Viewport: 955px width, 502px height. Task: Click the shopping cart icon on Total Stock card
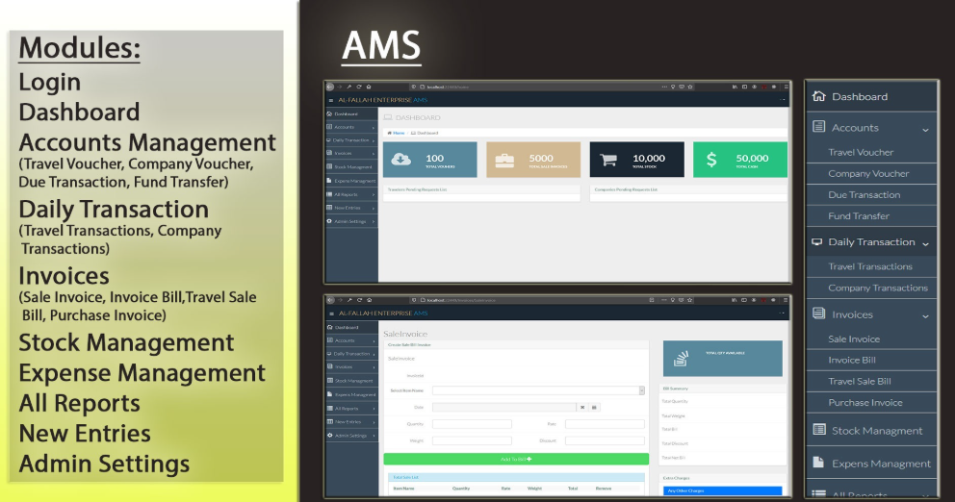(608, 161)
